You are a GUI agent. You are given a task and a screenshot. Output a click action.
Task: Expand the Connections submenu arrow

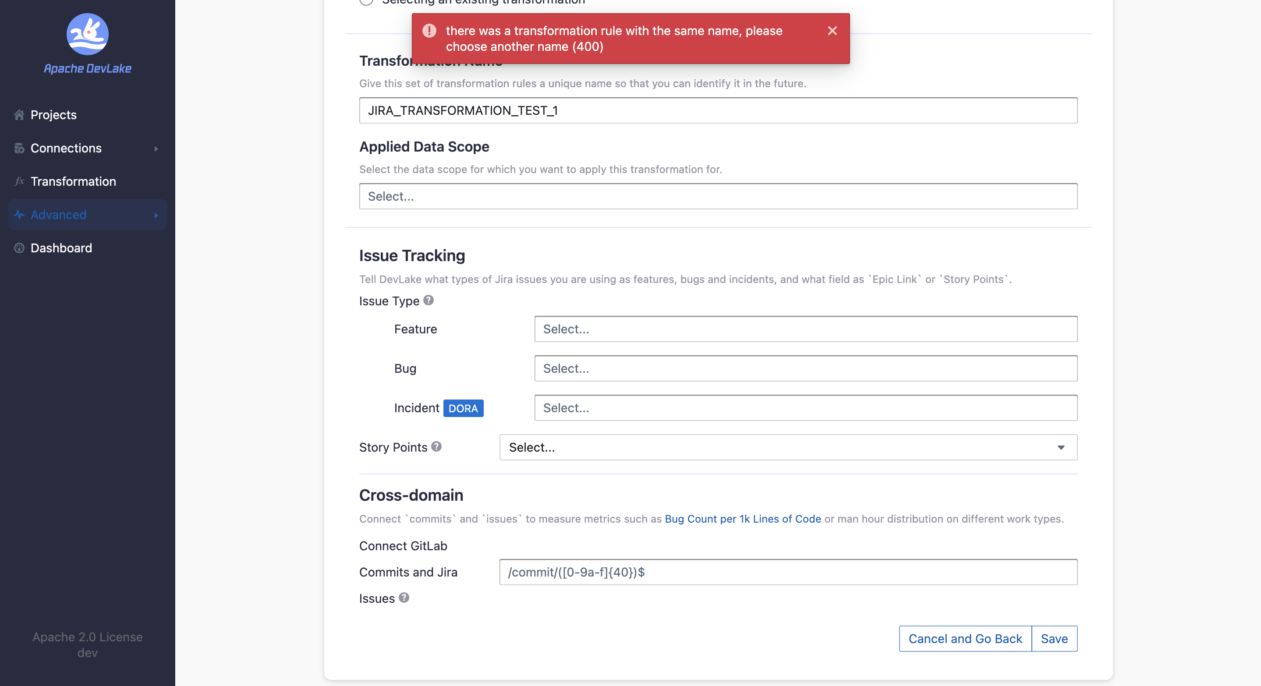tap(156, 149)
